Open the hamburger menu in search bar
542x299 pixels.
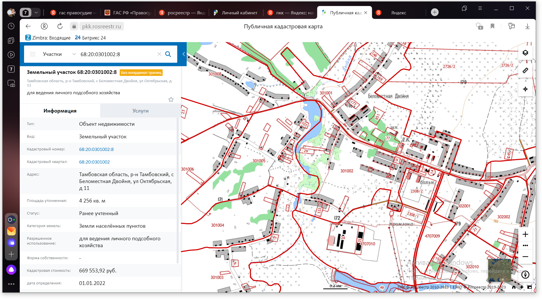(x=33, y=54)
